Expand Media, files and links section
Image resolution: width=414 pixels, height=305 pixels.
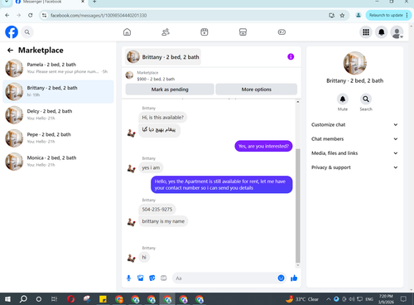(354, 153)
